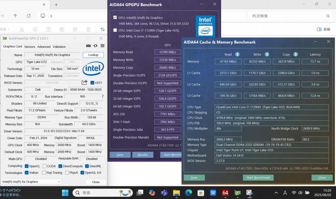Image resolution: width=336 pixels, height=199 pixels.
Task: Toggle the Ray Tracing checkbox
Action: point(44,172)
